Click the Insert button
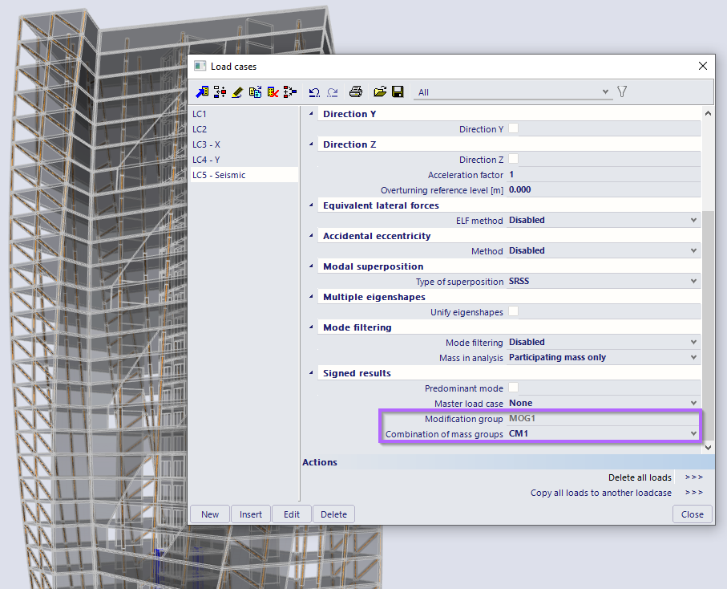The height and width of the screenshot is (589, 727). coord(250,514)
